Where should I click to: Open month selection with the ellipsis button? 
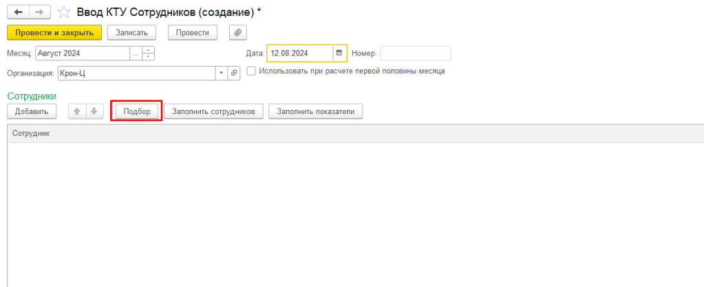136,54
